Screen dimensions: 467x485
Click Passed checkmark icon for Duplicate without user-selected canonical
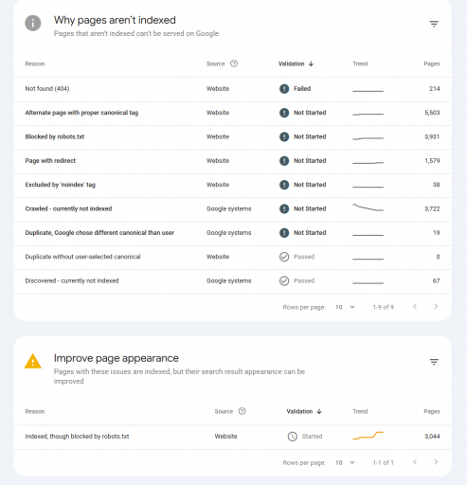284,257
